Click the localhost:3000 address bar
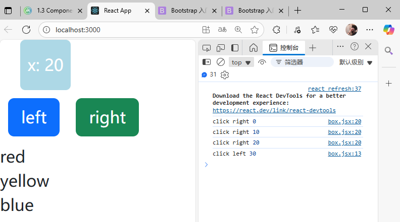Image resolution: width=400 pixels, height=222 pixels. (x=78, y=30)
